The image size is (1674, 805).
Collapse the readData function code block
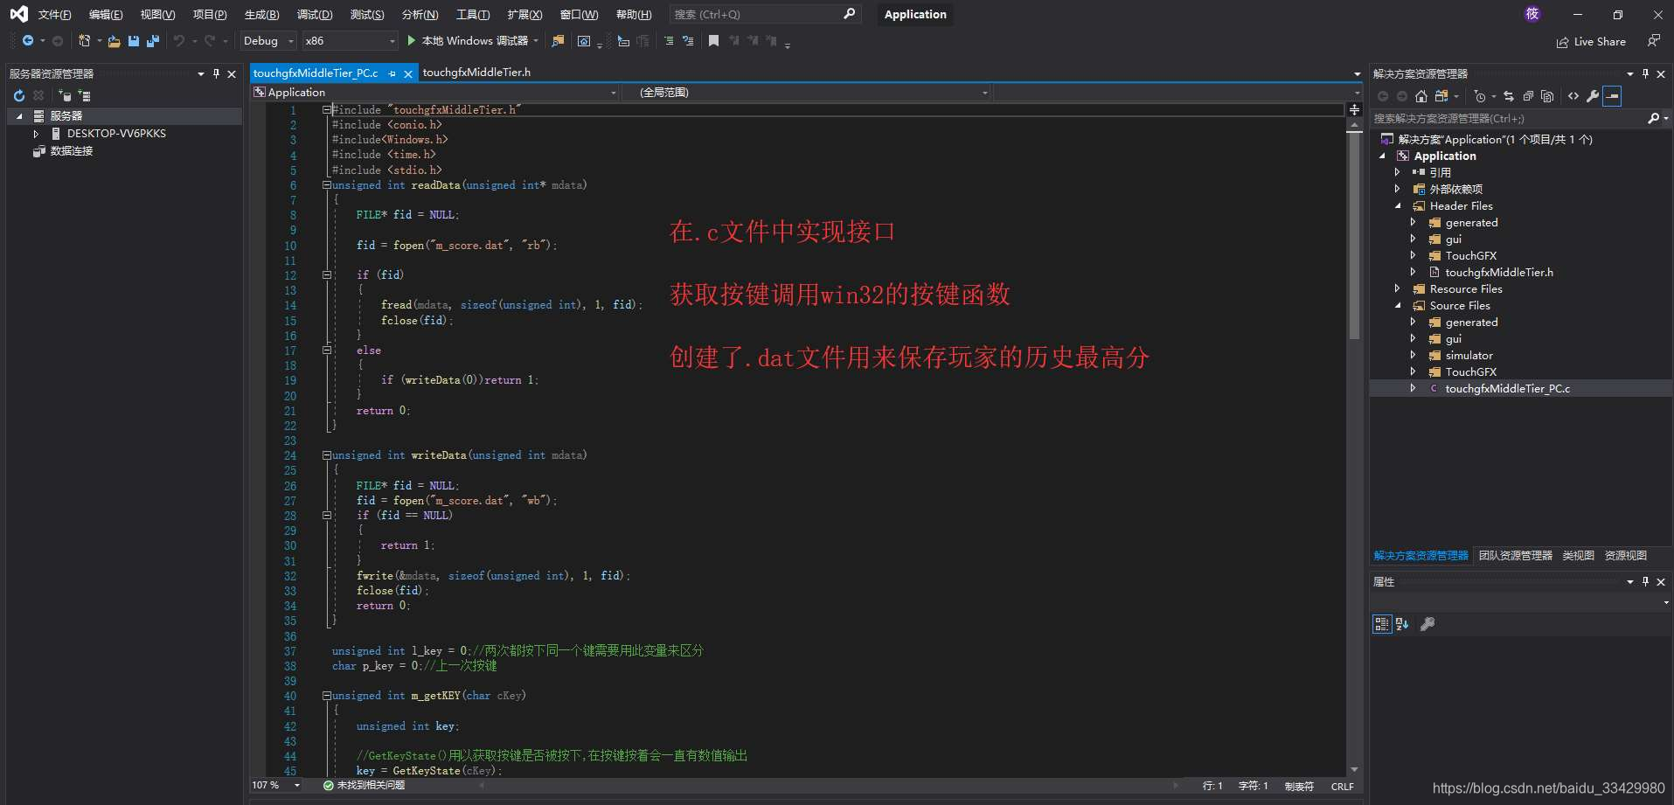click(x=326, y=185)
